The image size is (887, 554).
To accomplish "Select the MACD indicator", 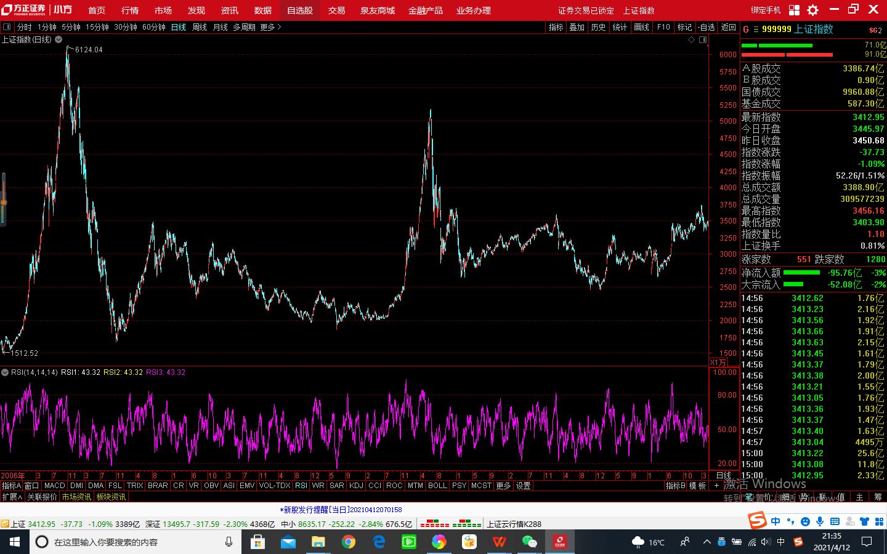I will point(54,486).
